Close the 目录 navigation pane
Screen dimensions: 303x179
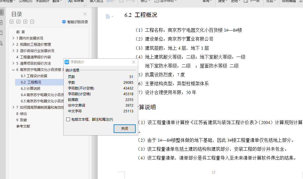85,14
